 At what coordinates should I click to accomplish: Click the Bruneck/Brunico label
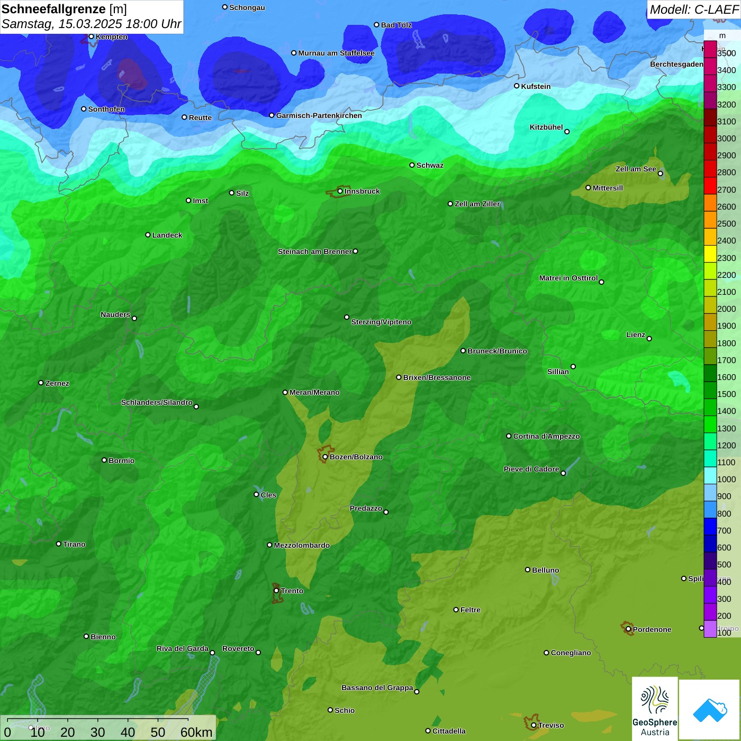[x=497, y=351]
